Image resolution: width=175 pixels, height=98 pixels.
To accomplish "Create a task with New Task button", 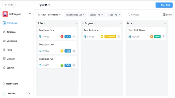I will click(x=164, y=5).
